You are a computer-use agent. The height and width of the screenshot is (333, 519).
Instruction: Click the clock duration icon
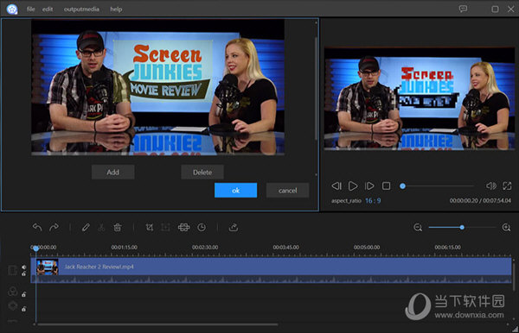(x=202, y=227)
